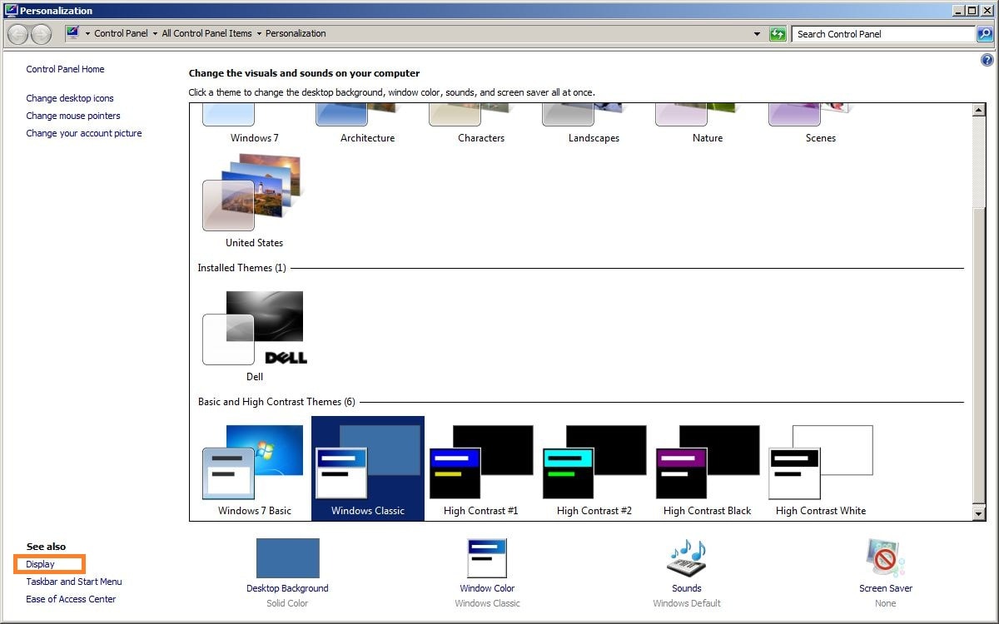Click the search magnifier icon

[985, 34]
